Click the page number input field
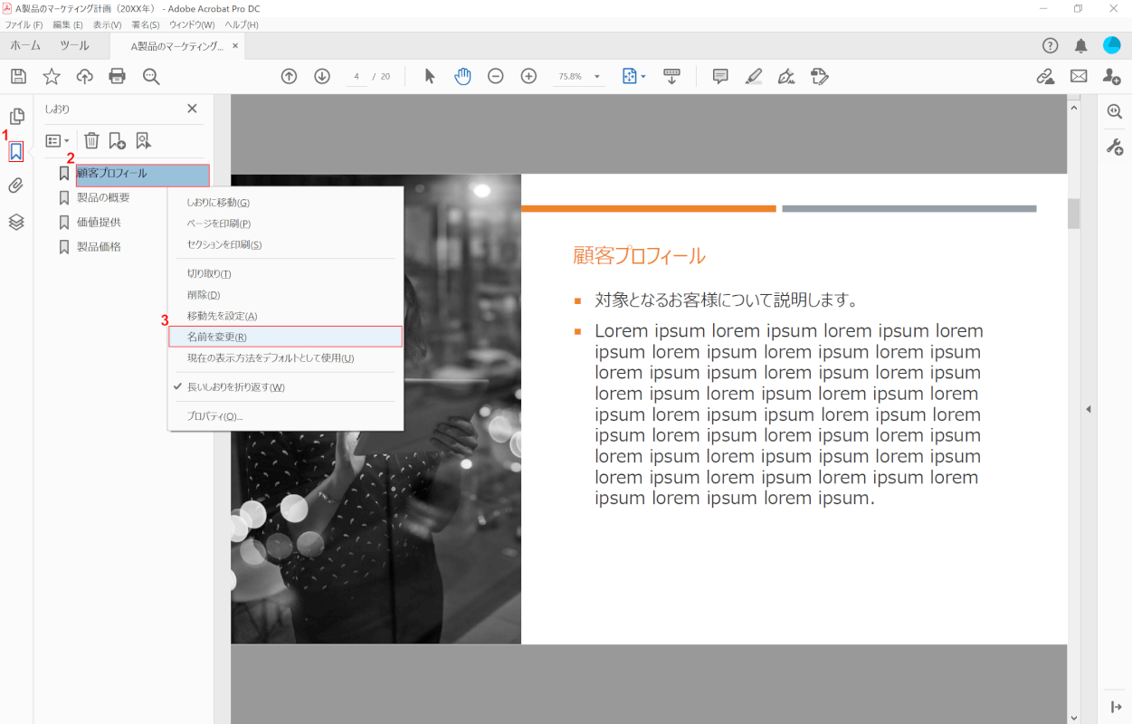This screenshot has height=724, width=1132. click(357, 77)
